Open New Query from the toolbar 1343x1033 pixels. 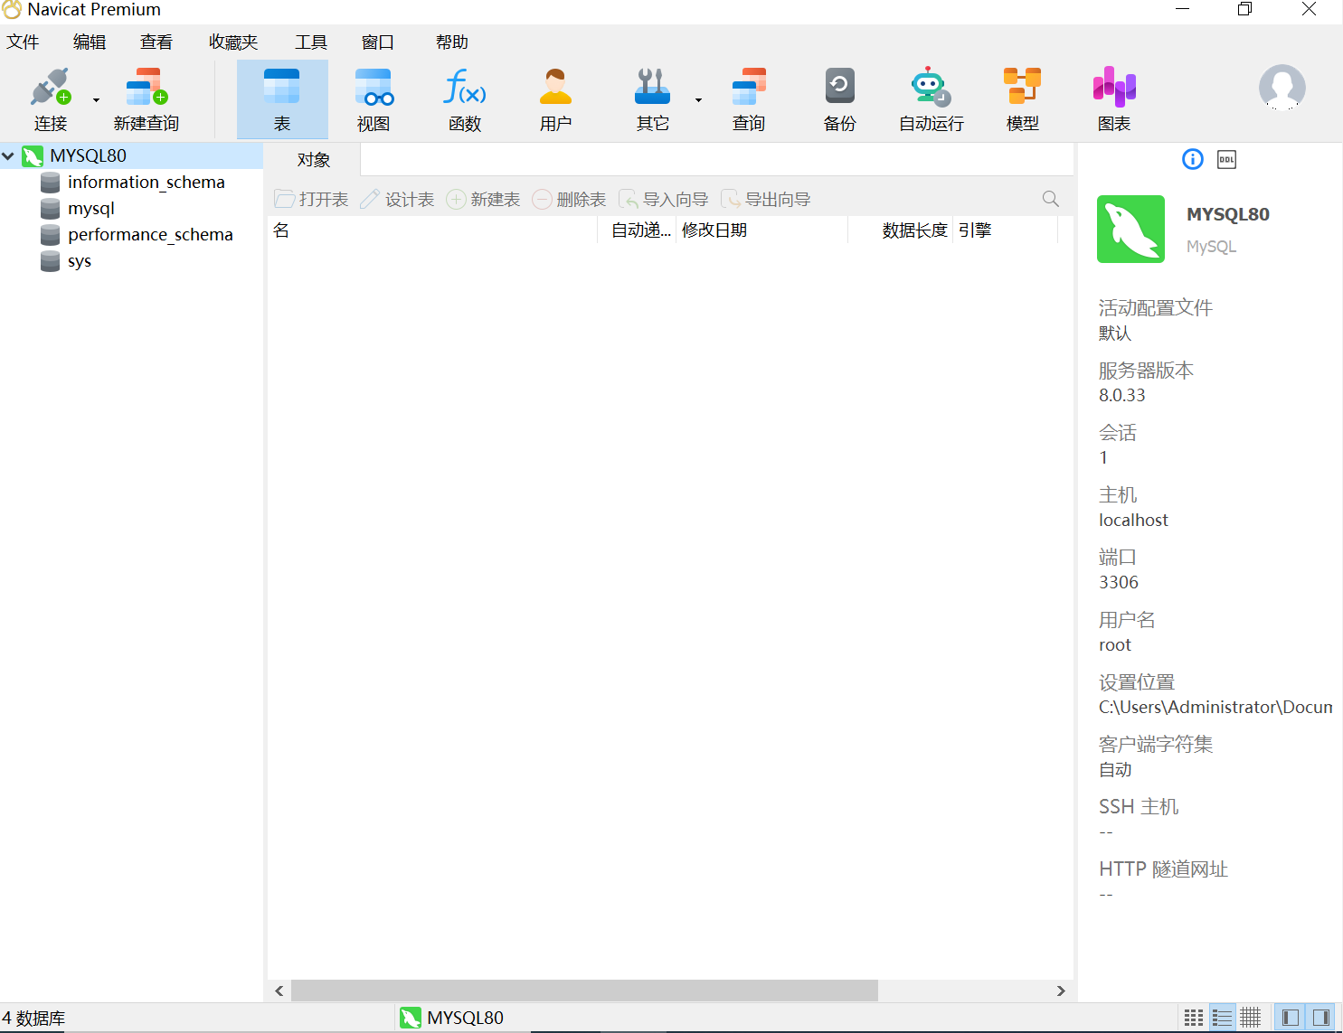[x=147, y=89]
